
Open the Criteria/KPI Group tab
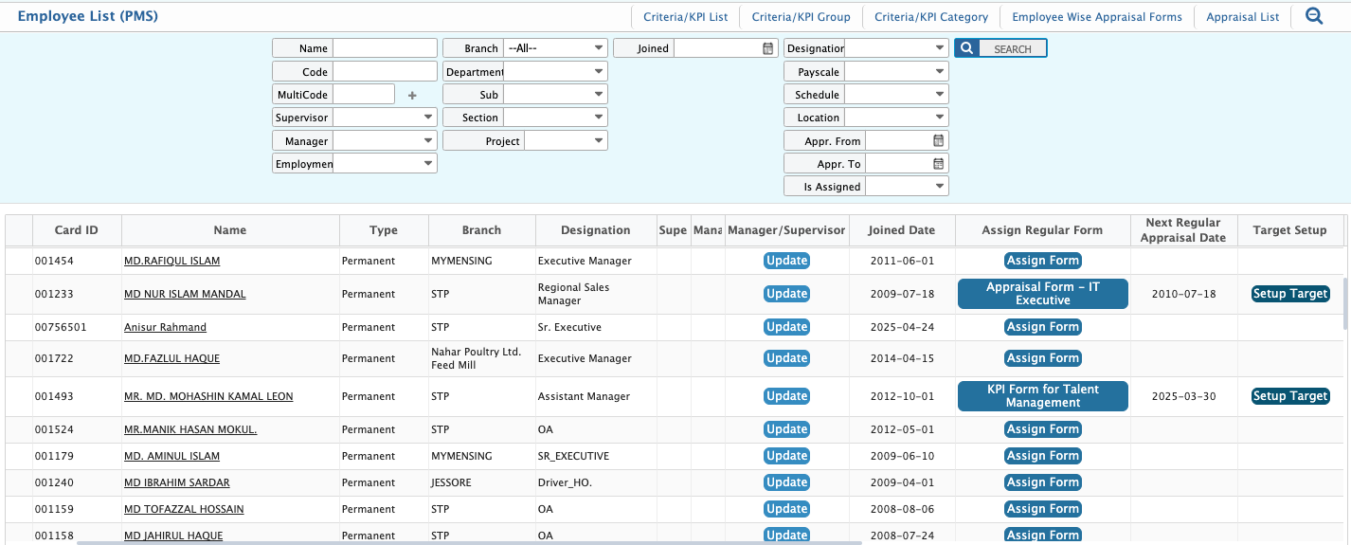pyautogui.click(x=802, y=16)
